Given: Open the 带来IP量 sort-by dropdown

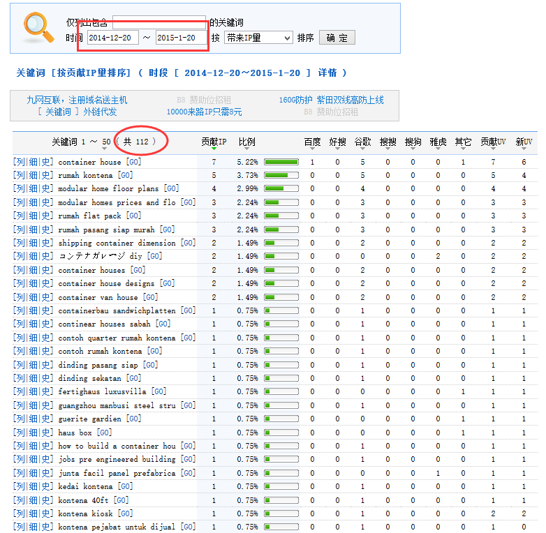Looking at the screenshot, I should coord(258,38).
